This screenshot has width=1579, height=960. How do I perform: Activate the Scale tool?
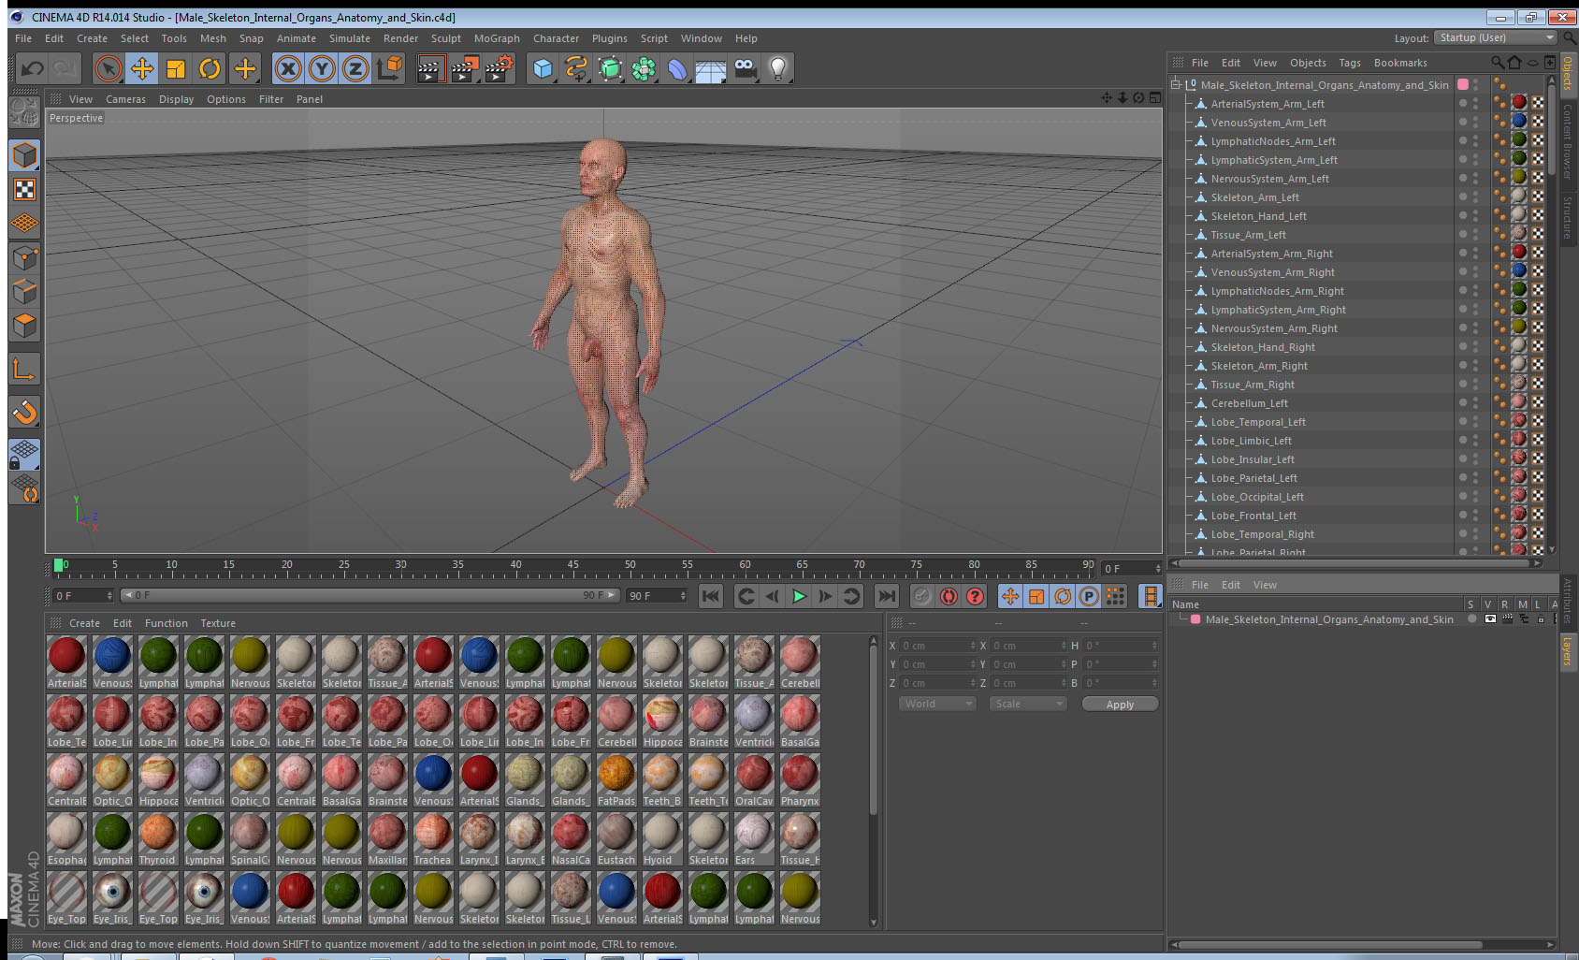[176, 68]
